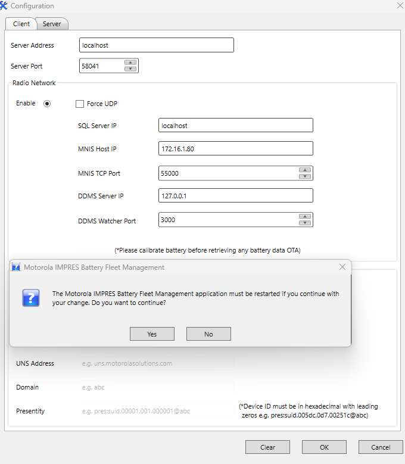Click the 'DDMS Watcher Port' label
The image size is (405, 464).
(107, 221)
